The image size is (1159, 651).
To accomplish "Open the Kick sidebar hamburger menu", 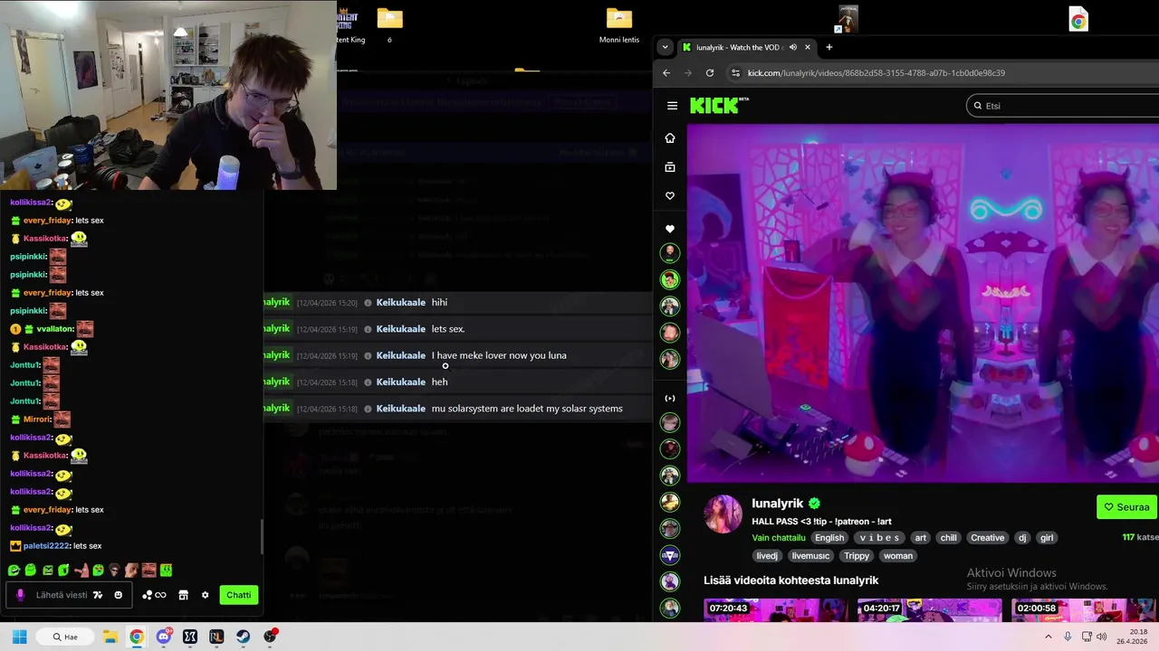I will tap(672, 106).
